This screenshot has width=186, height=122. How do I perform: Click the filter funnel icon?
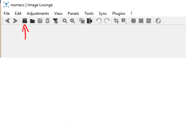click(55, 21)
